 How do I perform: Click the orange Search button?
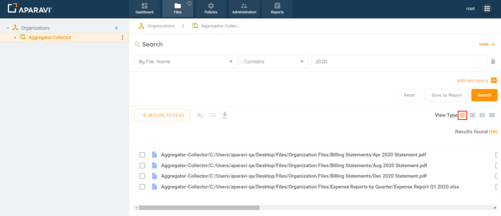click(x=484, y=95)
